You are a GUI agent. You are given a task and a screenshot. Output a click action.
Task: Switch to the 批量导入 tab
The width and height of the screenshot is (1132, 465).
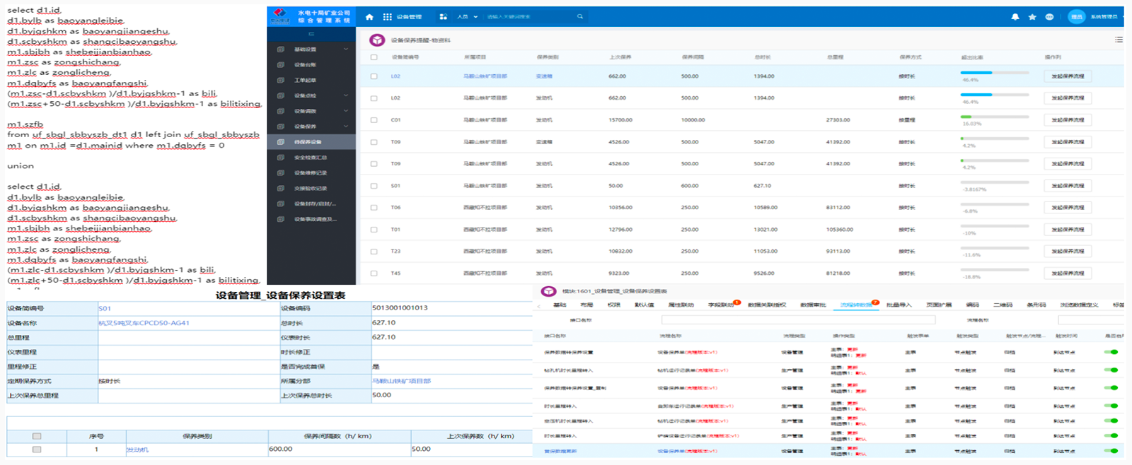tap(899, 305)
